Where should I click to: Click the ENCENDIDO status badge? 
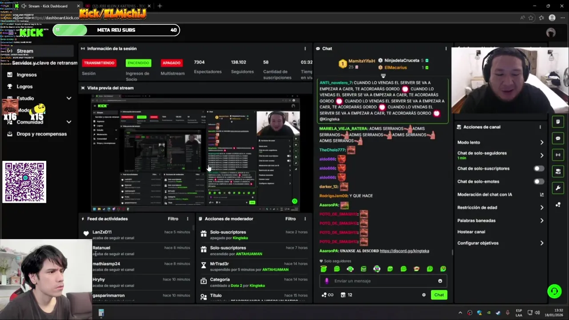(x=138, y=63)
